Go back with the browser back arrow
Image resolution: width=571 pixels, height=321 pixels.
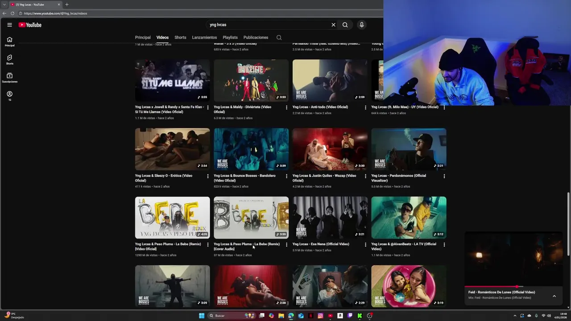(4, 13)
